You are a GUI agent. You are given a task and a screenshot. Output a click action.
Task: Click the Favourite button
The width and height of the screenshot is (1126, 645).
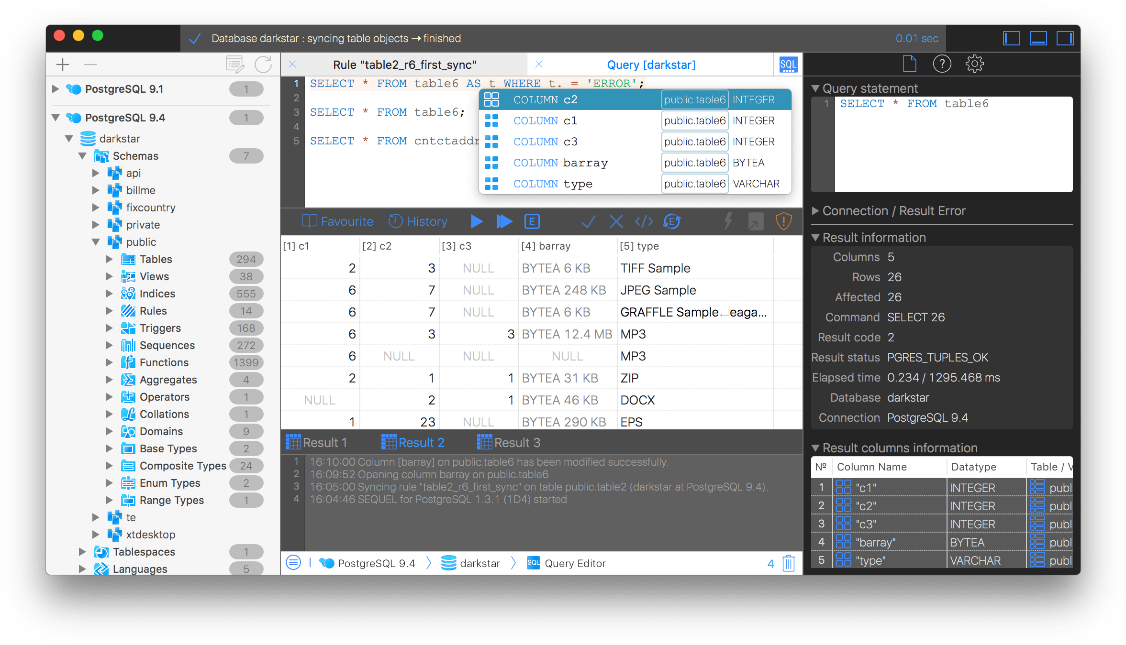click(x=337, y=221)
